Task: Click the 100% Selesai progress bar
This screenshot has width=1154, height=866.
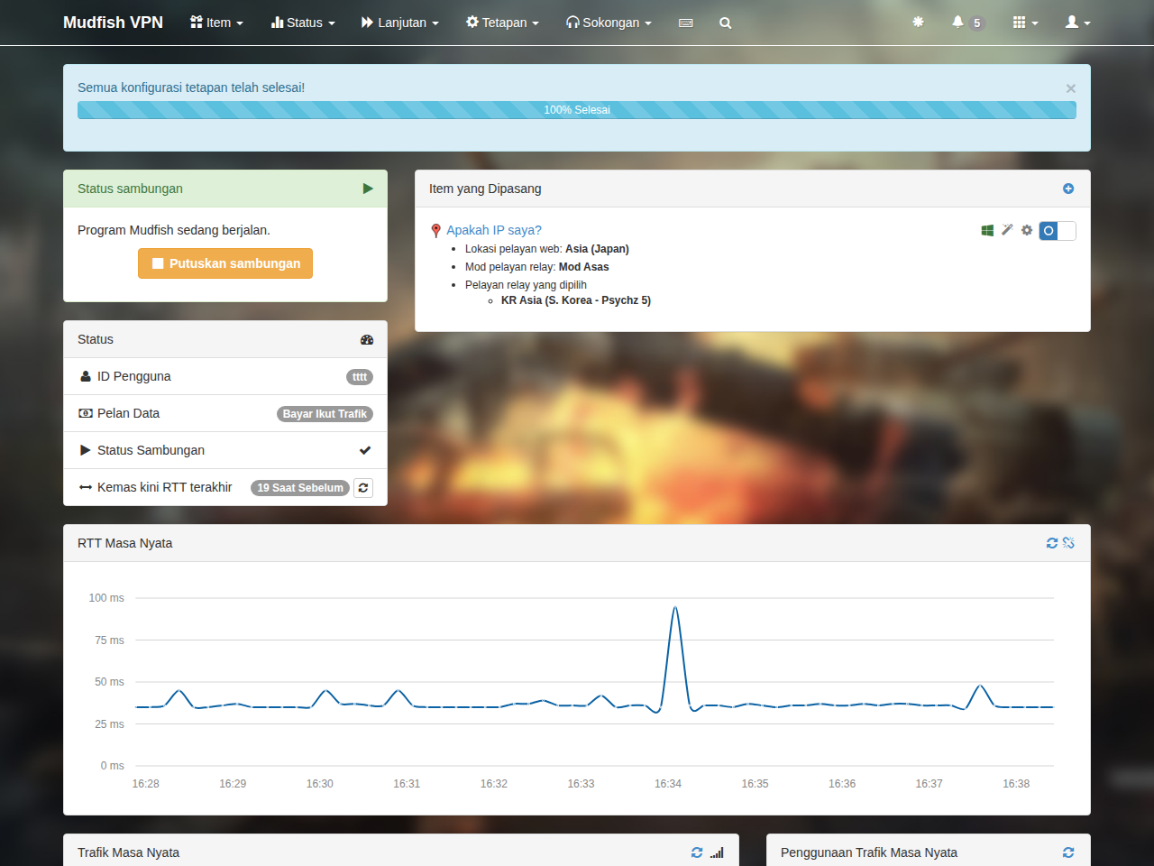Action: tap(577, 110)
